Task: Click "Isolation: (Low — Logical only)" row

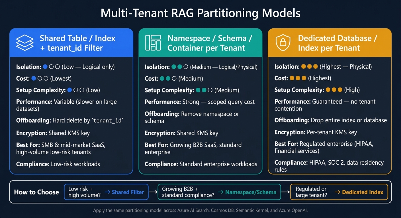Action: tap(66, 67)
